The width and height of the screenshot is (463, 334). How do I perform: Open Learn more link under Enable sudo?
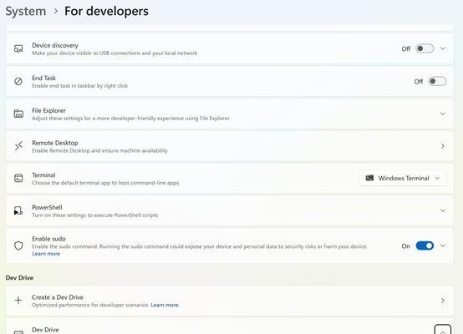click(x=46, y=254)
